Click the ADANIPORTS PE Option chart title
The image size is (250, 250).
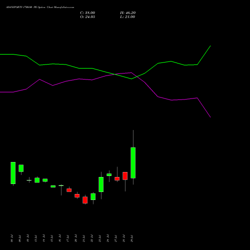tap(40, 7)
